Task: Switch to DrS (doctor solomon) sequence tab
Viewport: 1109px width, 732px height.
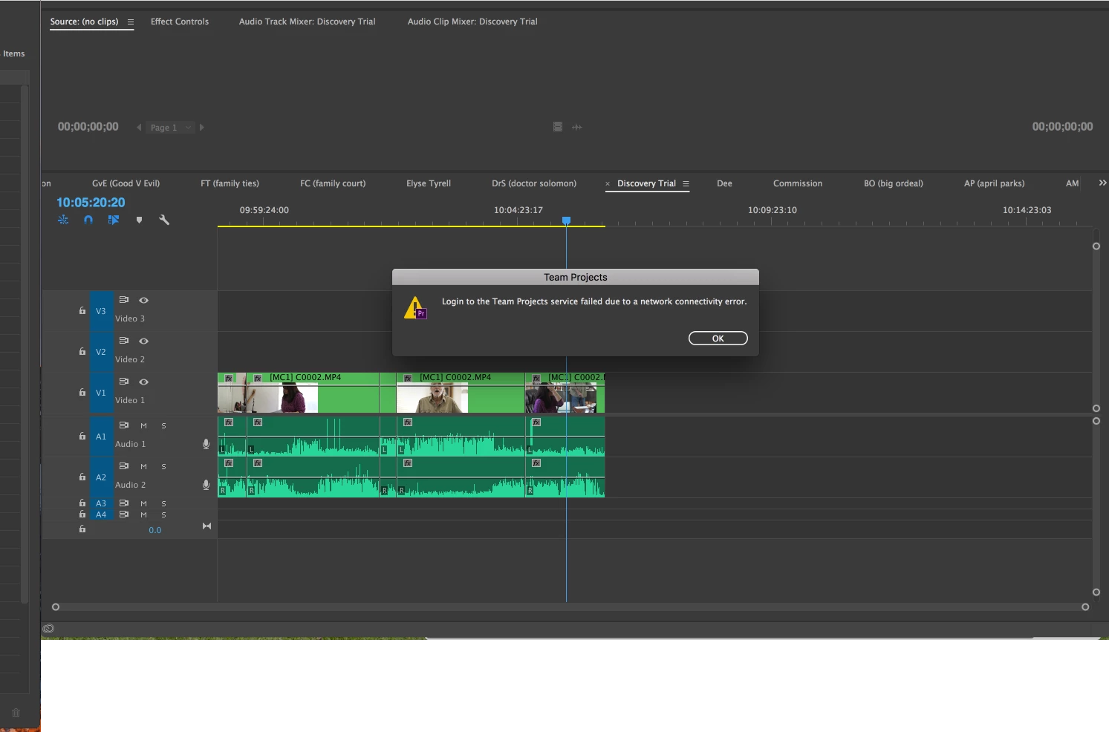Action: pyautogui.click(x=534, y=183)
